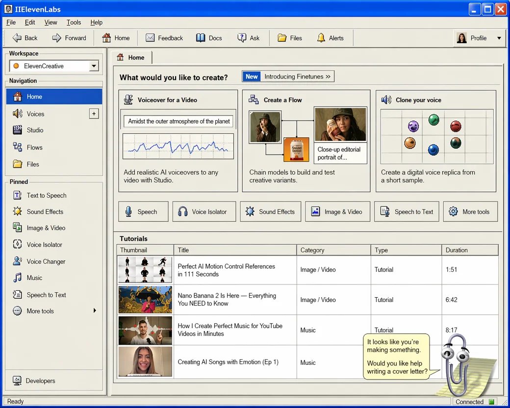Open the View menu
Screen dimensions: 510x408
[x=51, y=23]
